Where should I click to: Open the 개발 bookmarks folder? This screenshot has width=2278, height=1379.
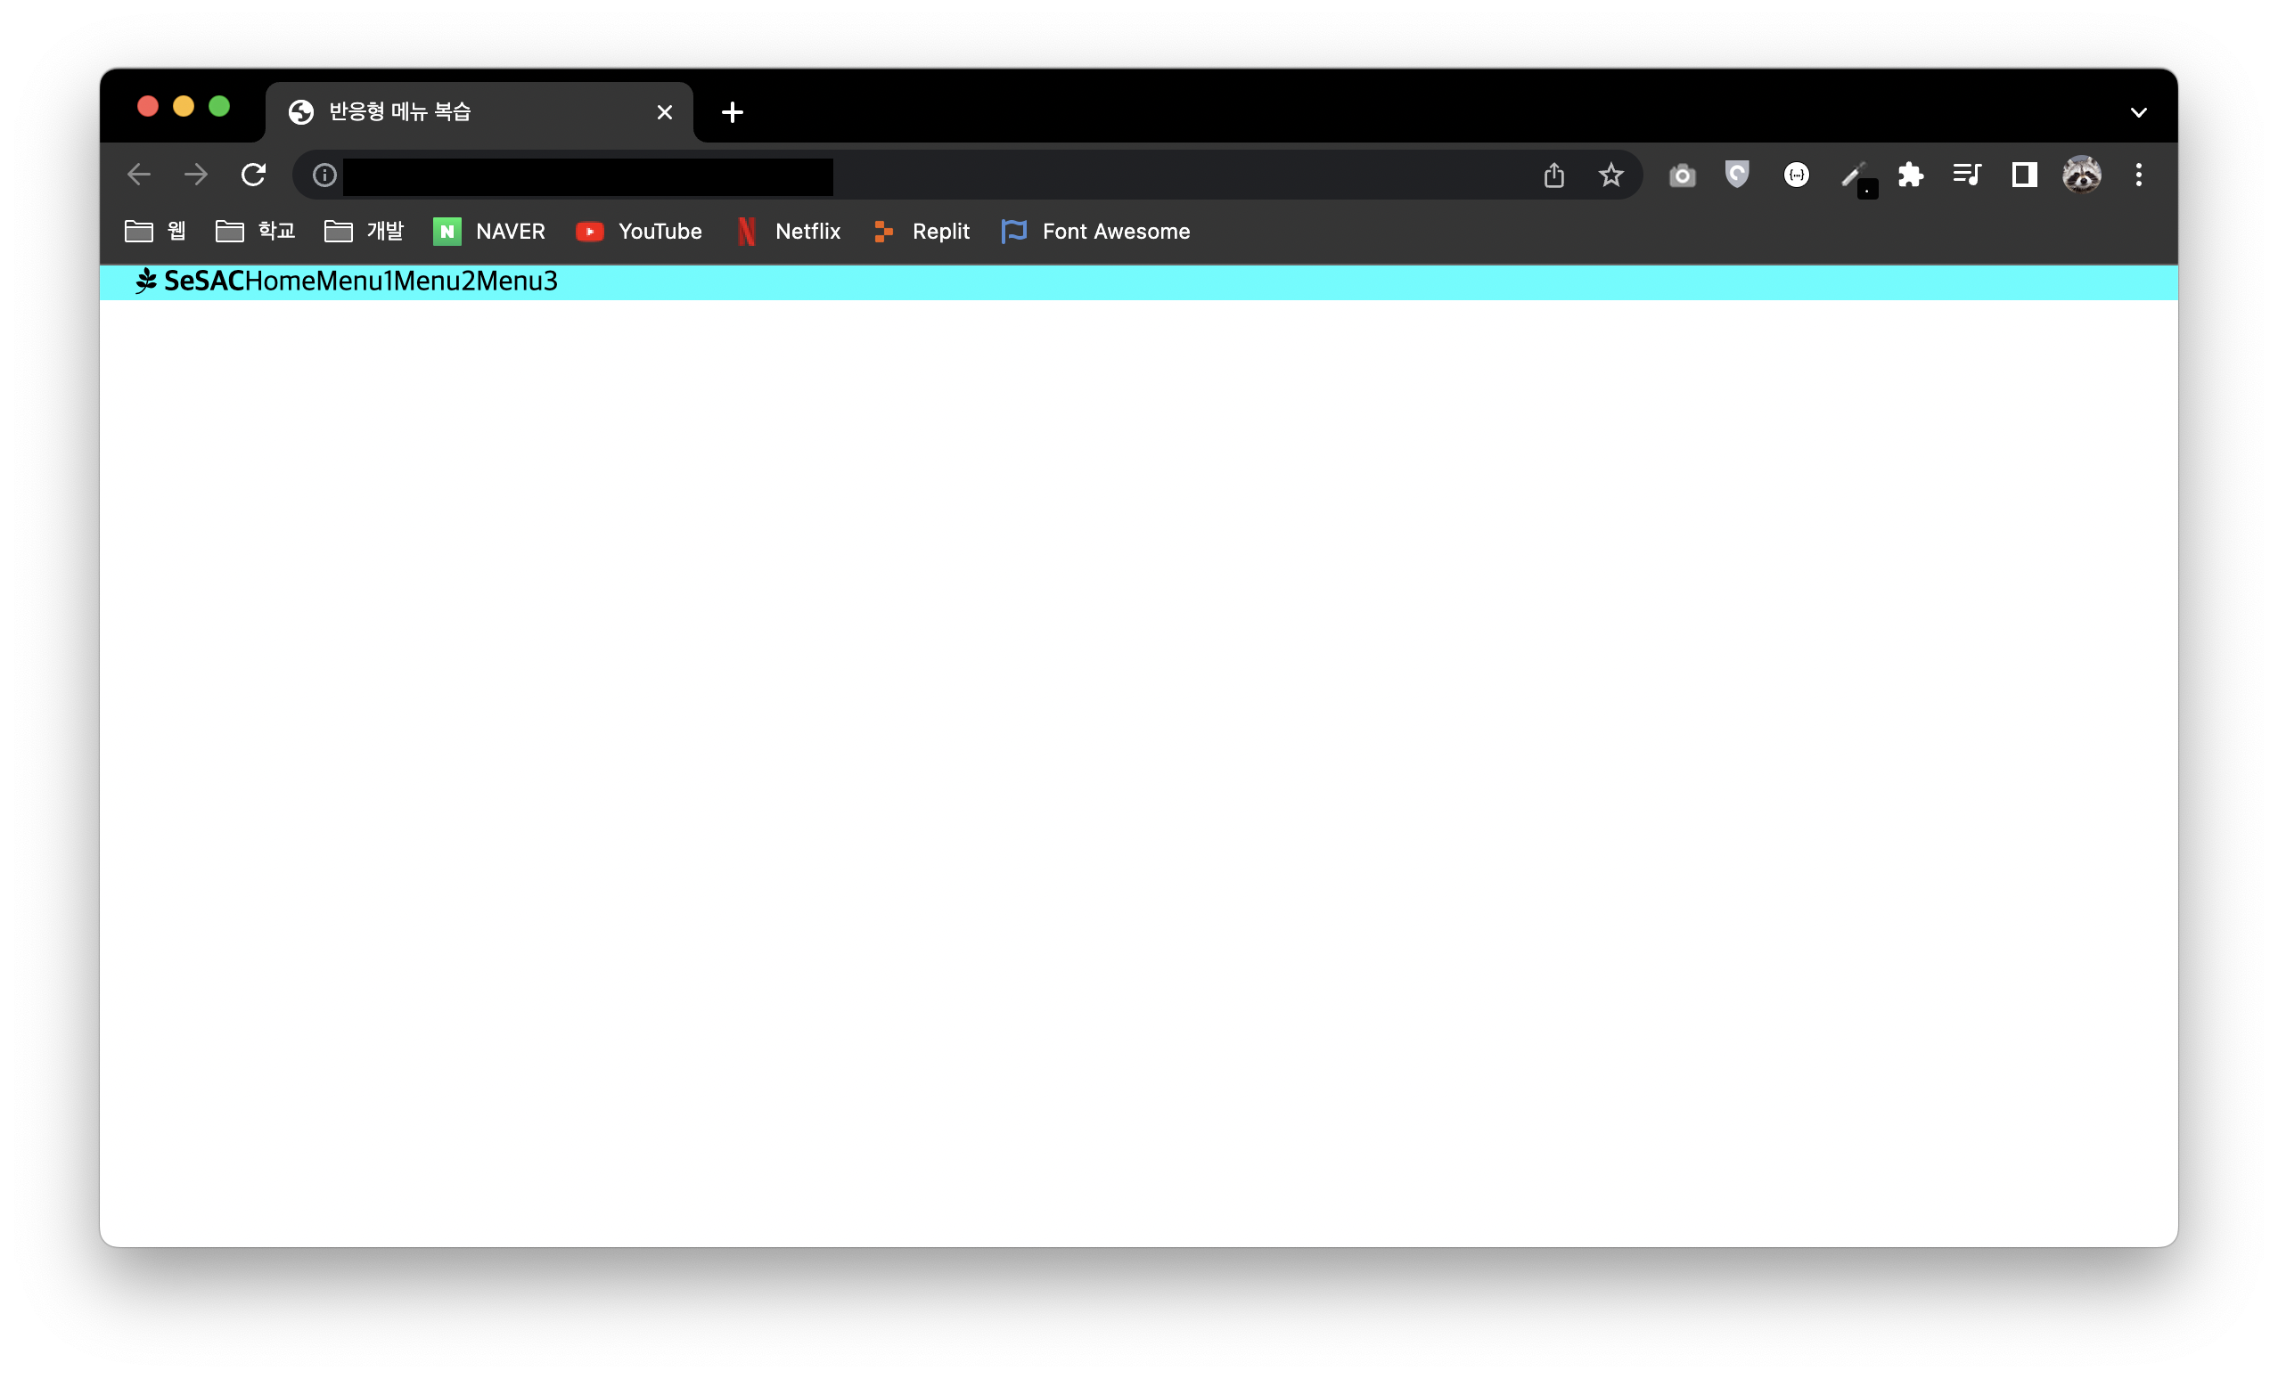coord(365,231)
